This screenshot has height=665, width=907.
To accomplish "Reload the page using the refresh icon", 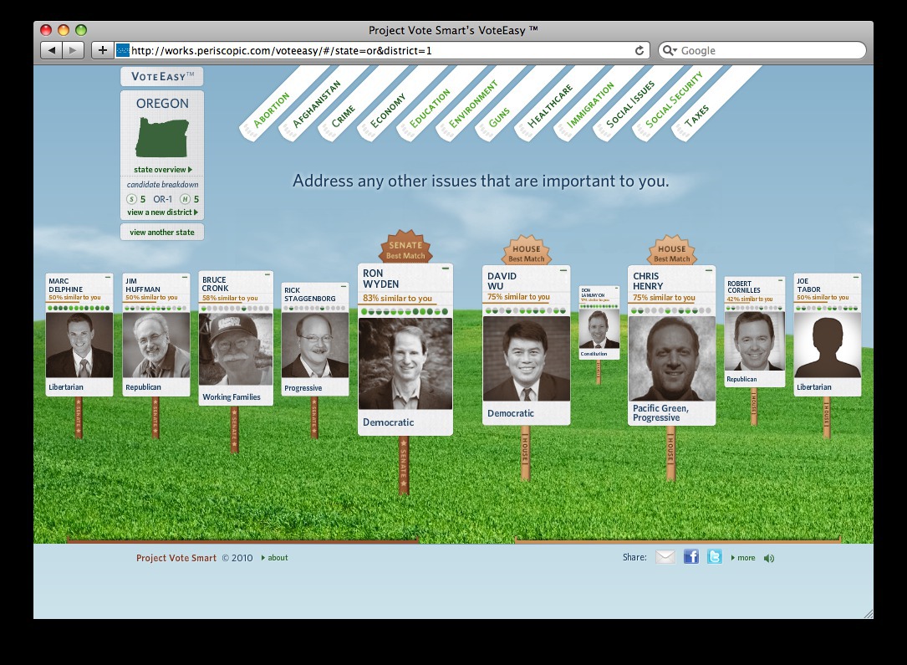I will [x=639, y=50].
